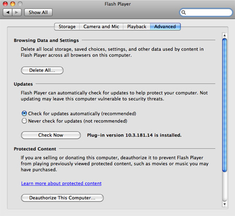
Task: Click the Flash Player window title
Action: [x=118, y=4]
